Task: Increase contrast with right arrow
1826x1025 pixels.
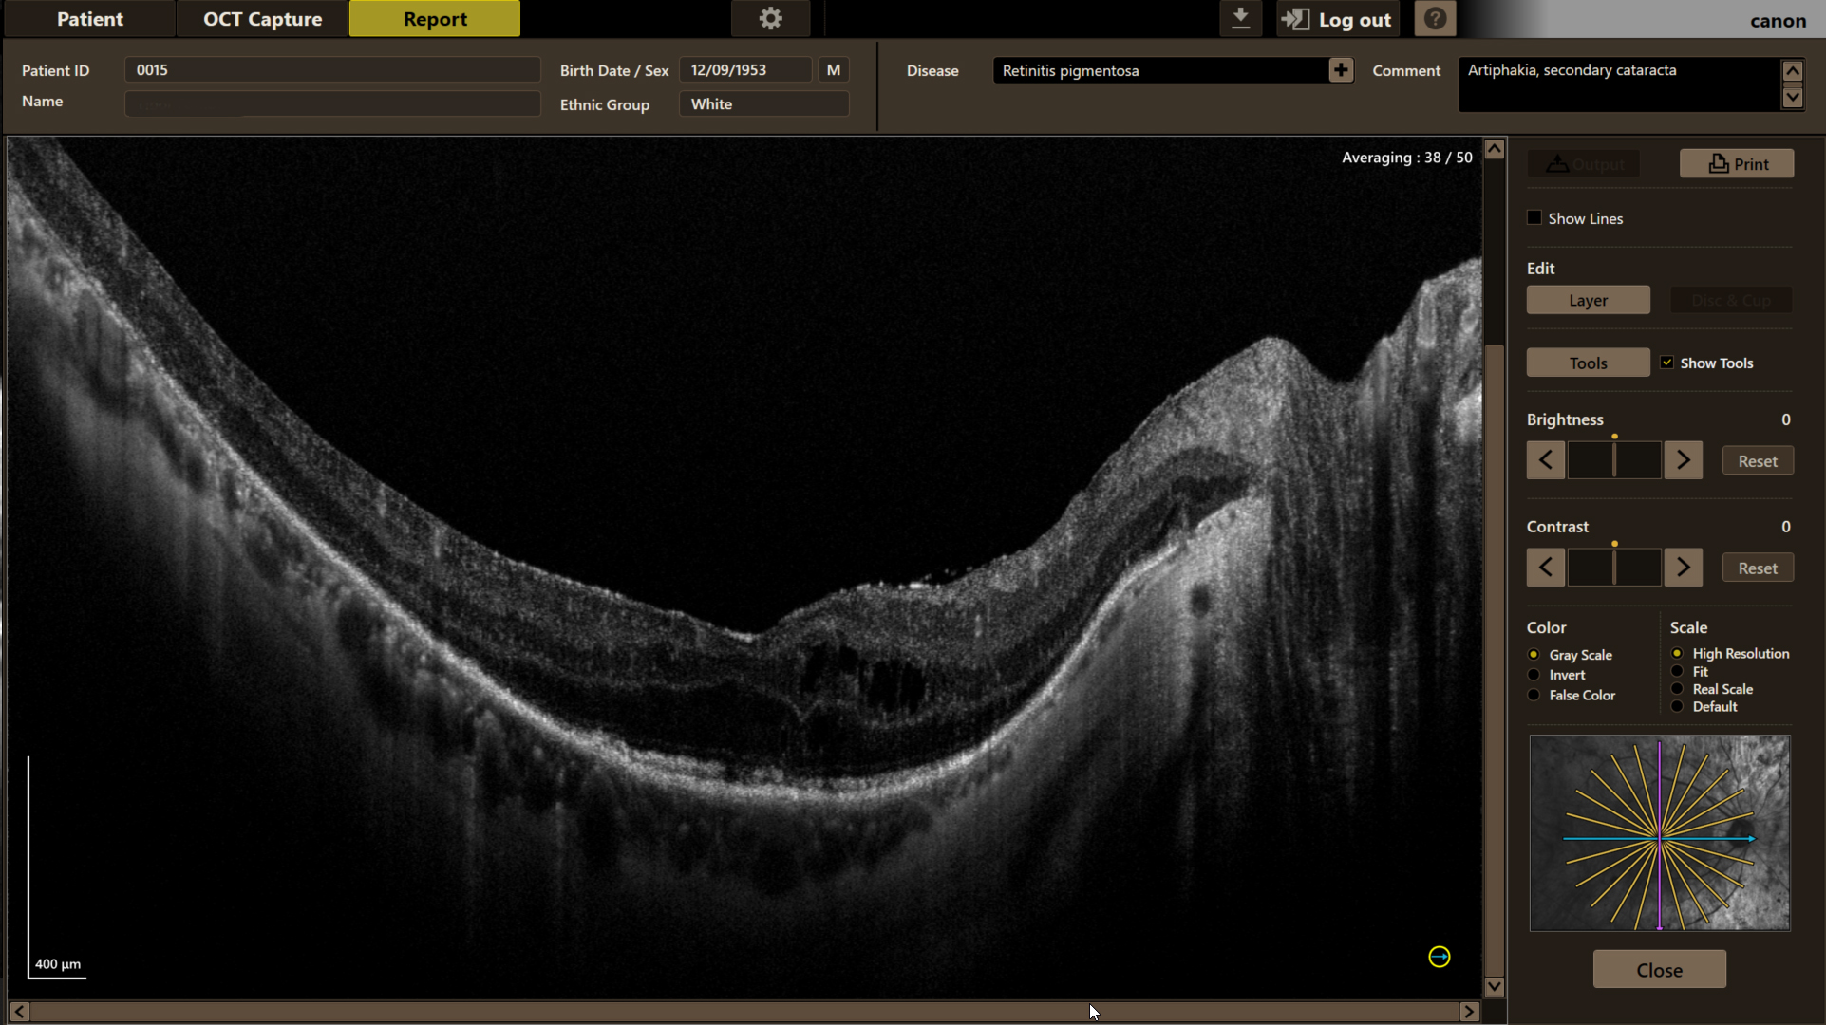Action: click(x=1683, y=568)
